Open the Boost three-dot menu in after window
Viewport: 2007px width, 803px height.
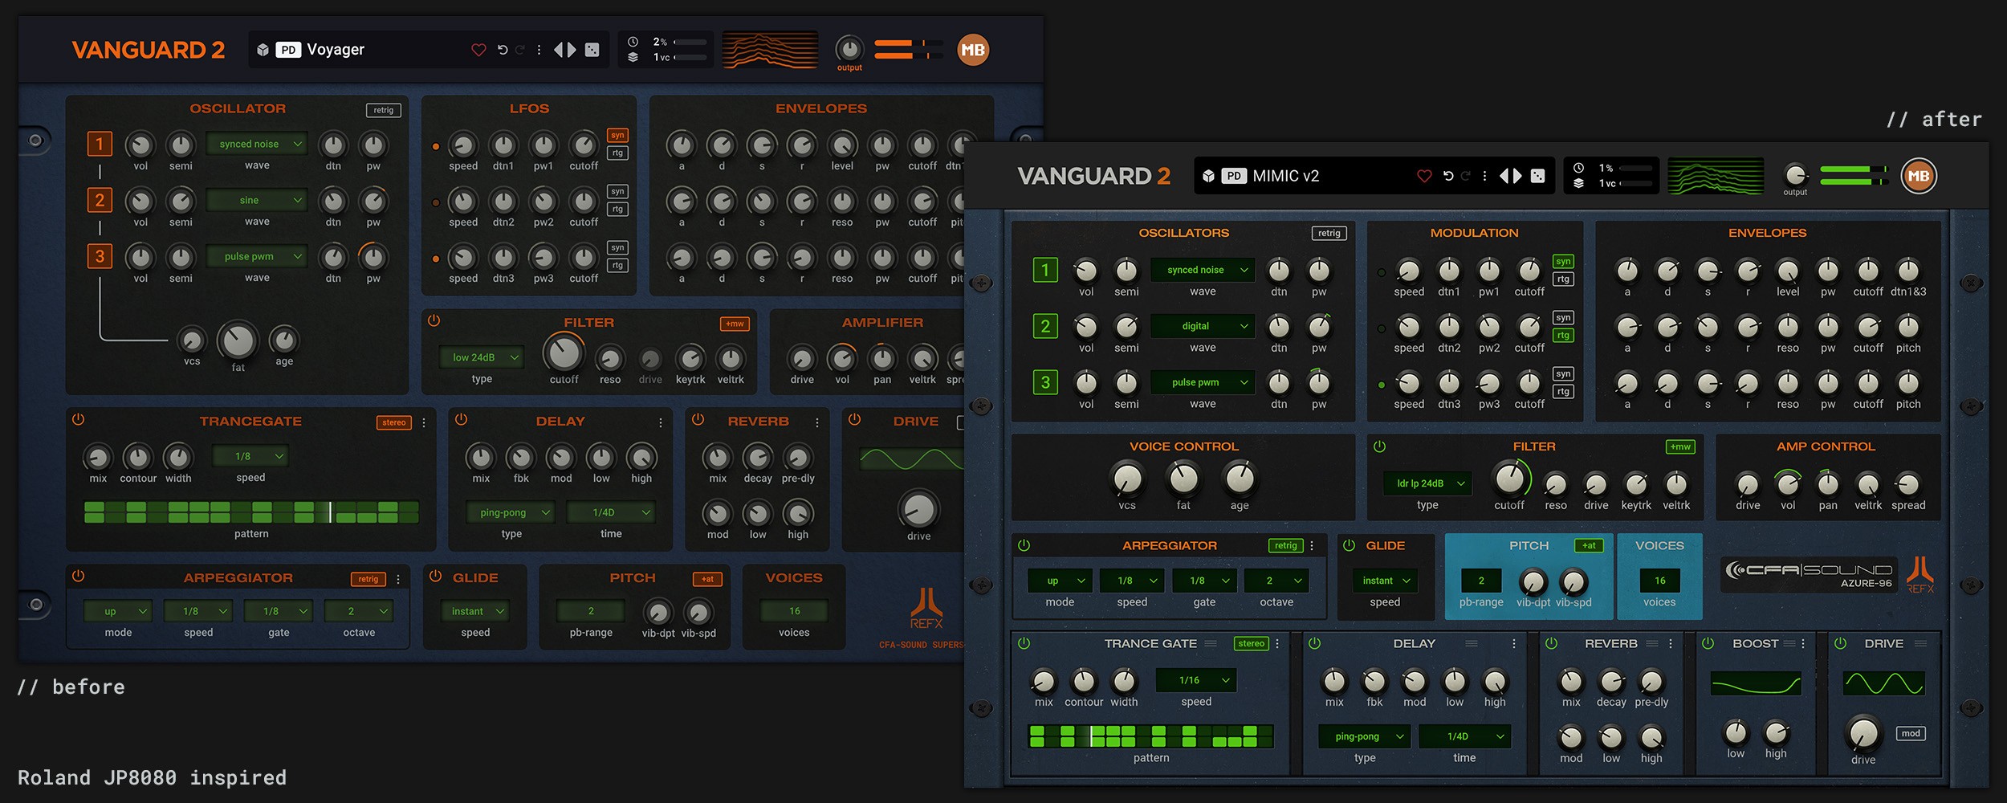click(1803, 643)
